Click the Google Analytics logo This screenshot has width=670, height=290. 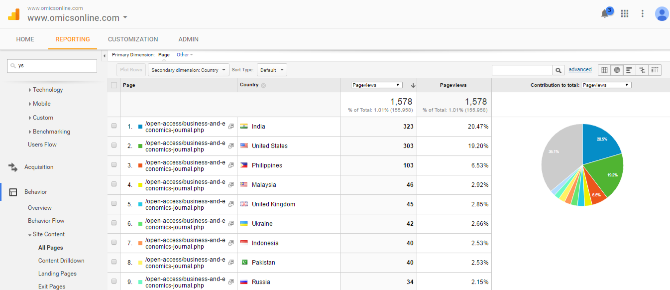click(x=13, y=14)
